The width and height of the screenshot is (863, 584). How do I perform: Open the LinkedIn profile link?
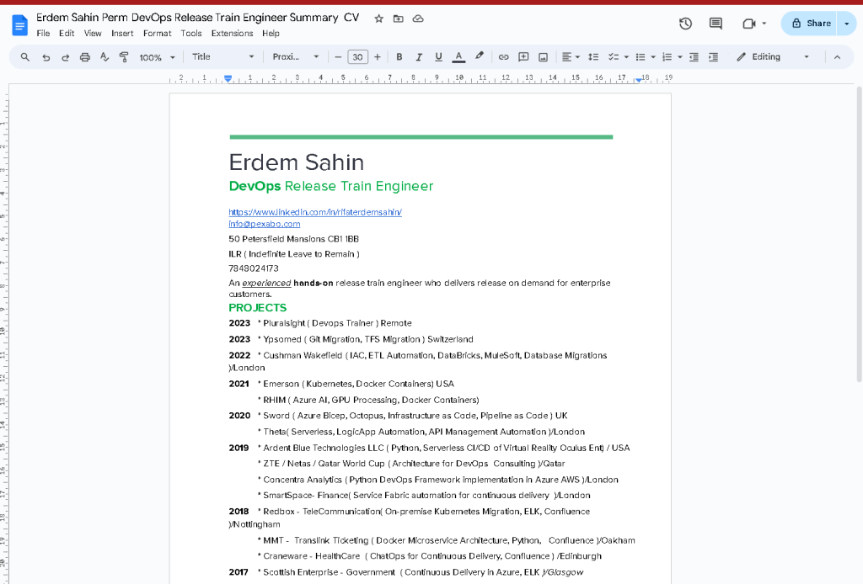click(315, 212)
